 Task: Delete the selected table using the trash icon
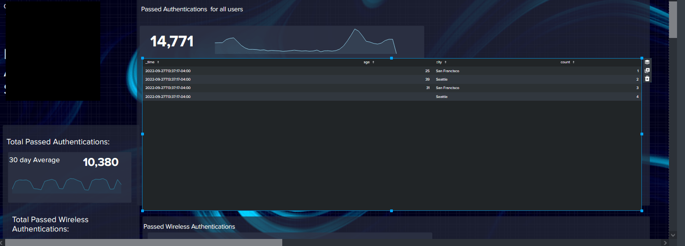click(647, 79)
